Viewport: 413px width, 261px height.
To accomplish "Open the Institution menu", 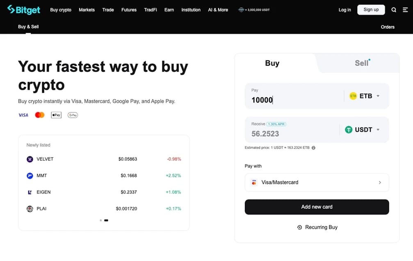I will tap(191, 10).
